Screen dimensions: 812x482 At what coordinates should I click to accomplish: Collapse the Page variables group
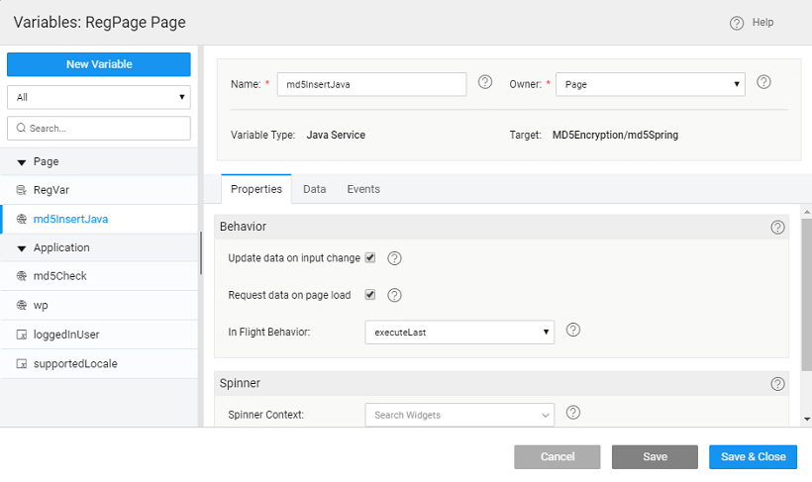click(x=22, y=162)
